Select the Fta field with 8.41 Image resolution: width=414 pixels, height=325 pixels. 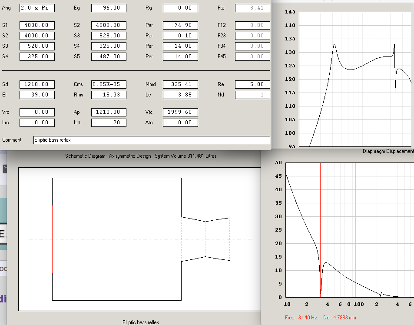click(252, 8)
